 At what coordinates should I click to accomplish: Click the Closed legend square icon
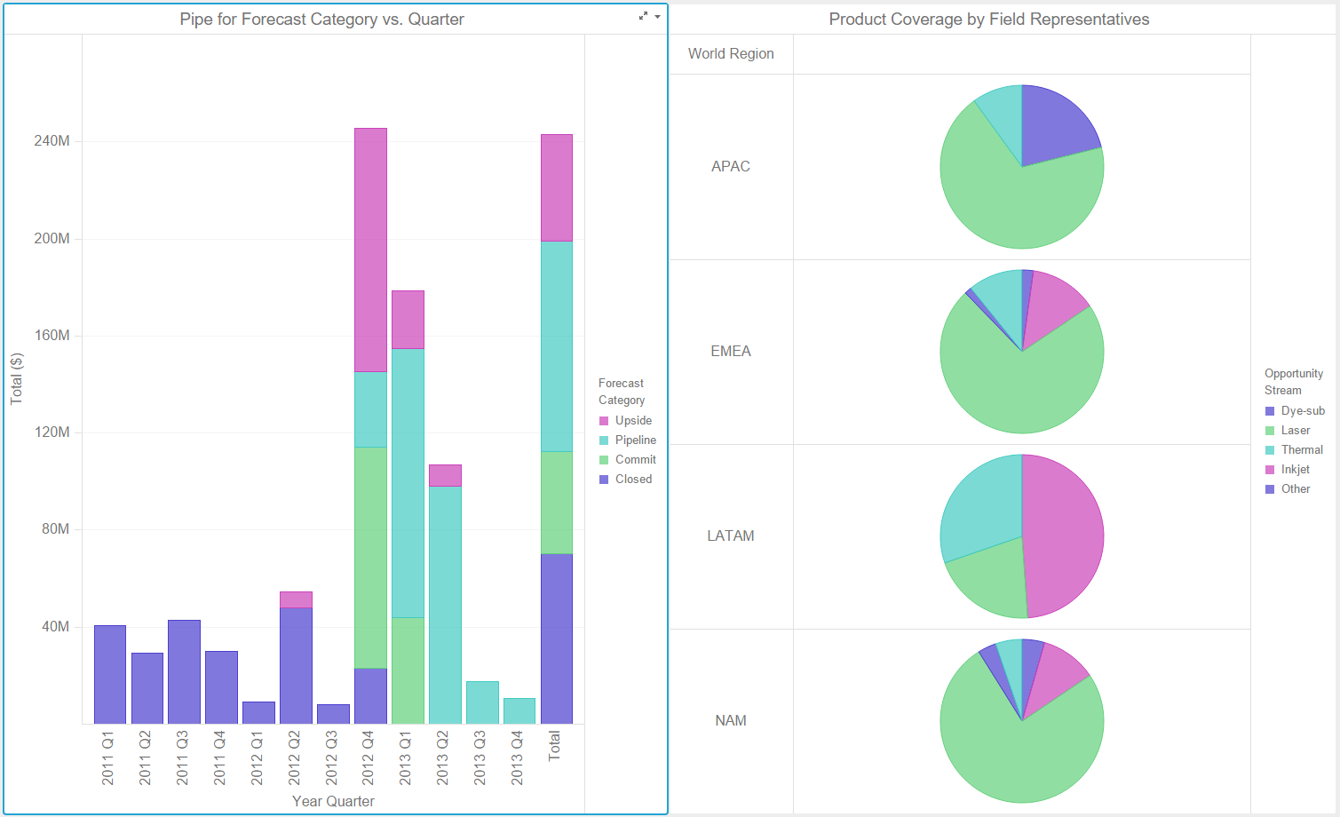click(x=604, y=480)
